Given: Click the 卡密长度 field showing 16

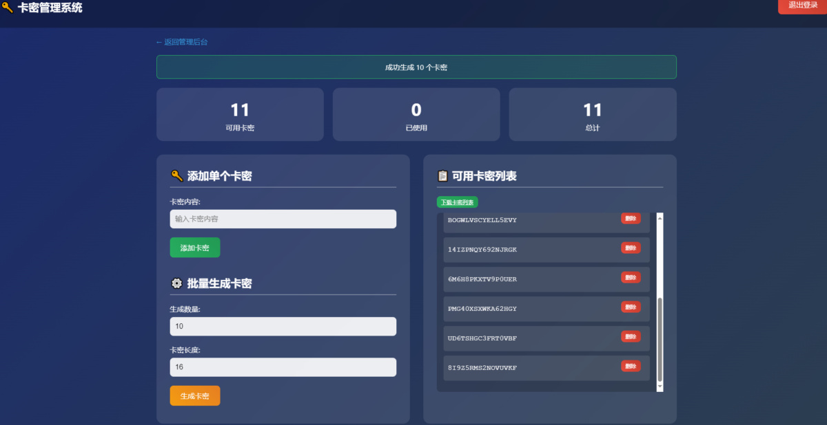Looking at the screenshot, I should point(283,367).
